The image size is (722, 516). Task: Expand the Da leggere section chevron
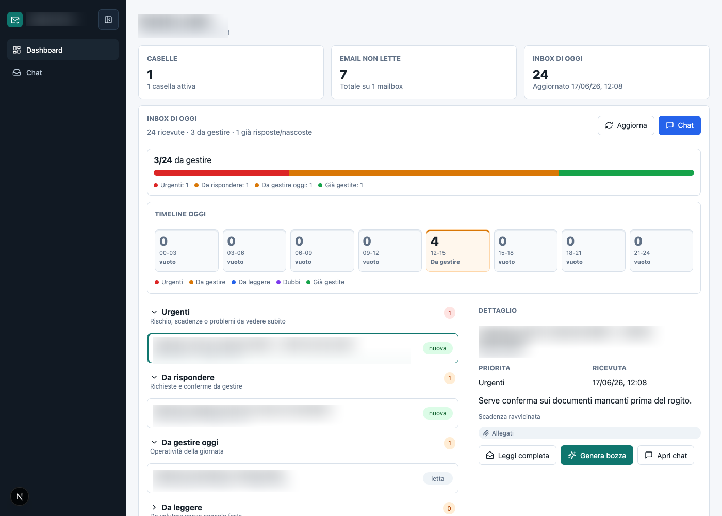point(154,507)
